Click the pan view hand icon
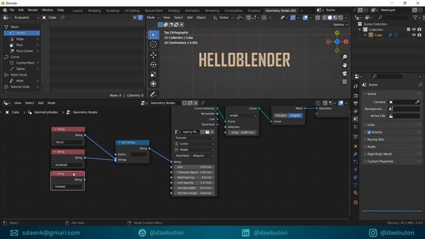 [x=345, y=65]
